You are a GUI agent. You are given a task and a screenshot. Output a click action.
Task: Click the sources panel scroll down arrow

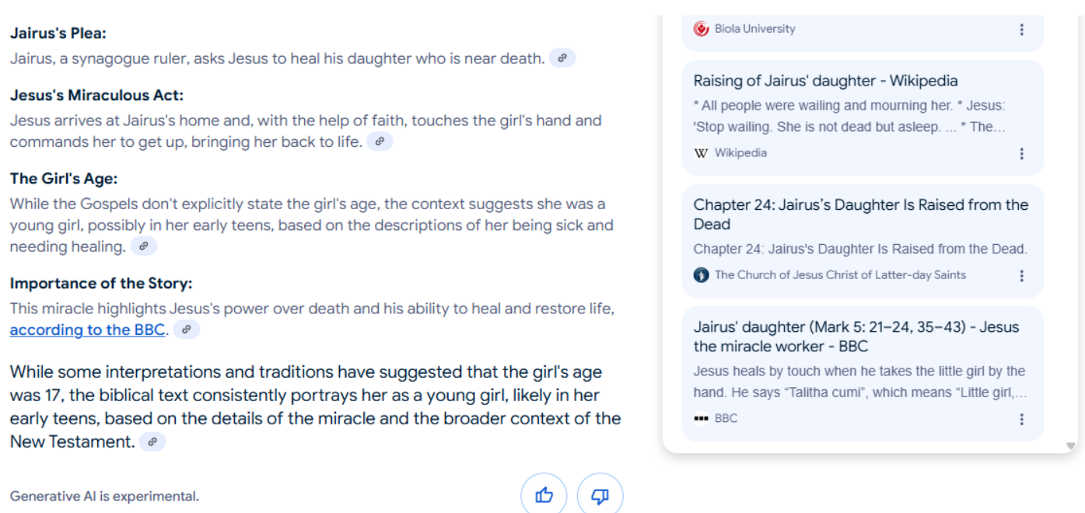click(x=1071, y=446)
